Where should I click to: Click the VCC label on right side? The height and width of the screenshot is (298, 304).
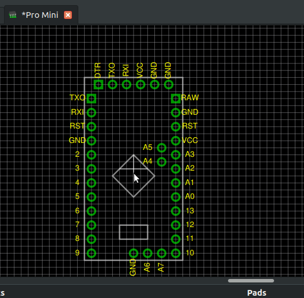click(x=190, y=140)
